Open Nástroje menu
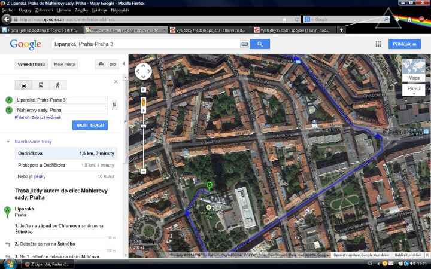 click(99, 10)
